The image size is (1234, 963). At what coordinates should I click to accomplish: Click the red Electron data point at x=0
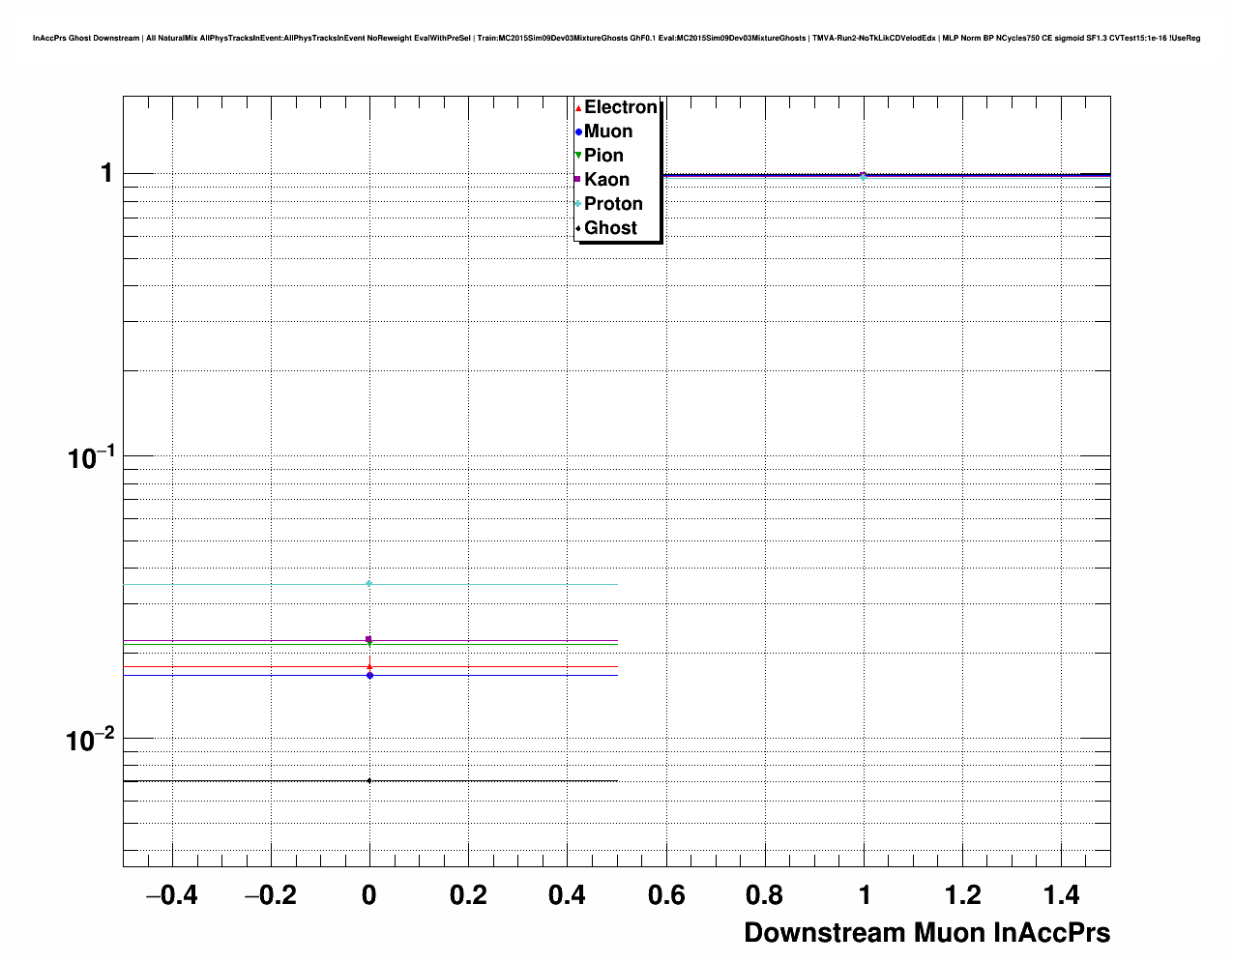tap(369, 665)
